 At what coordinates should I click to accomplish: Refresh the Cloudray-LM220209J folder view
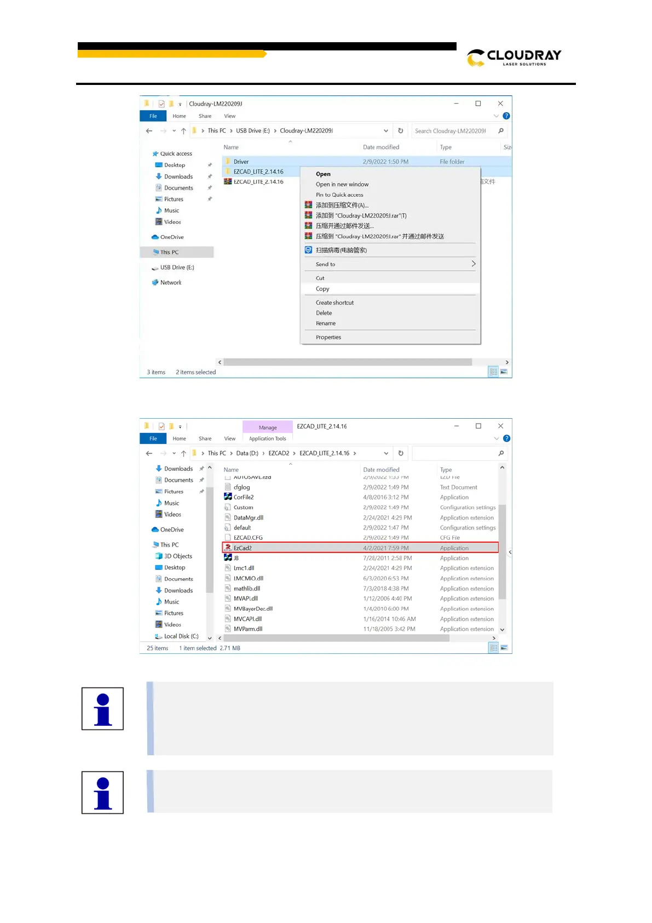point(401,131)
